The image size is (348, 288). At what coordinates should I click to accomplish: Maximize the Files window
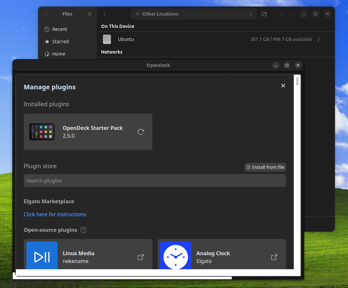click(316, 14)
